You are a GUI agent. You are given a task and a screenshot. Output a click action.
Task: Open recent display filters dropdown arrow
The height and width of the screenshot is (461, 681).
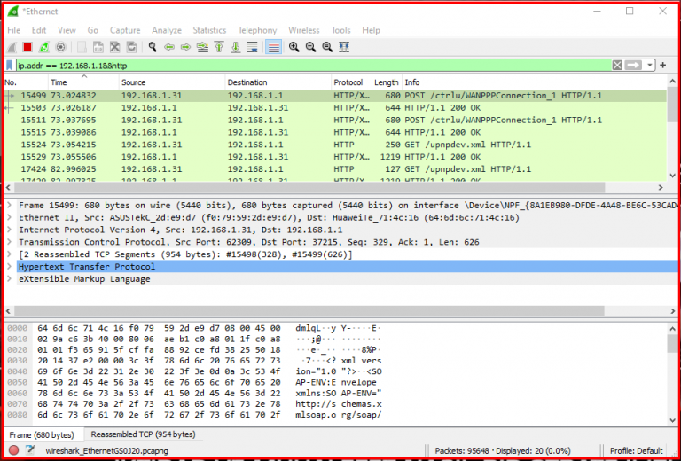pos(650,66)
